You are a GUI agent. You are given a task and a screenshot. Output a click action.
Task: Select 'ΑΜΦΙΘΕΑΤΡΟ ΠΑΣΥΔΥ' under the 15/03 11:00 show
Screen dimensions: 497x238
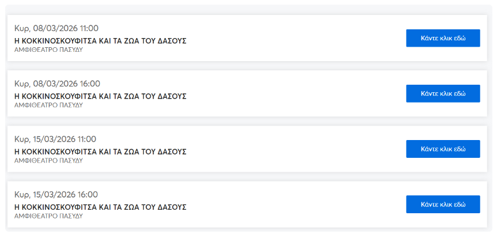[48, 161]
